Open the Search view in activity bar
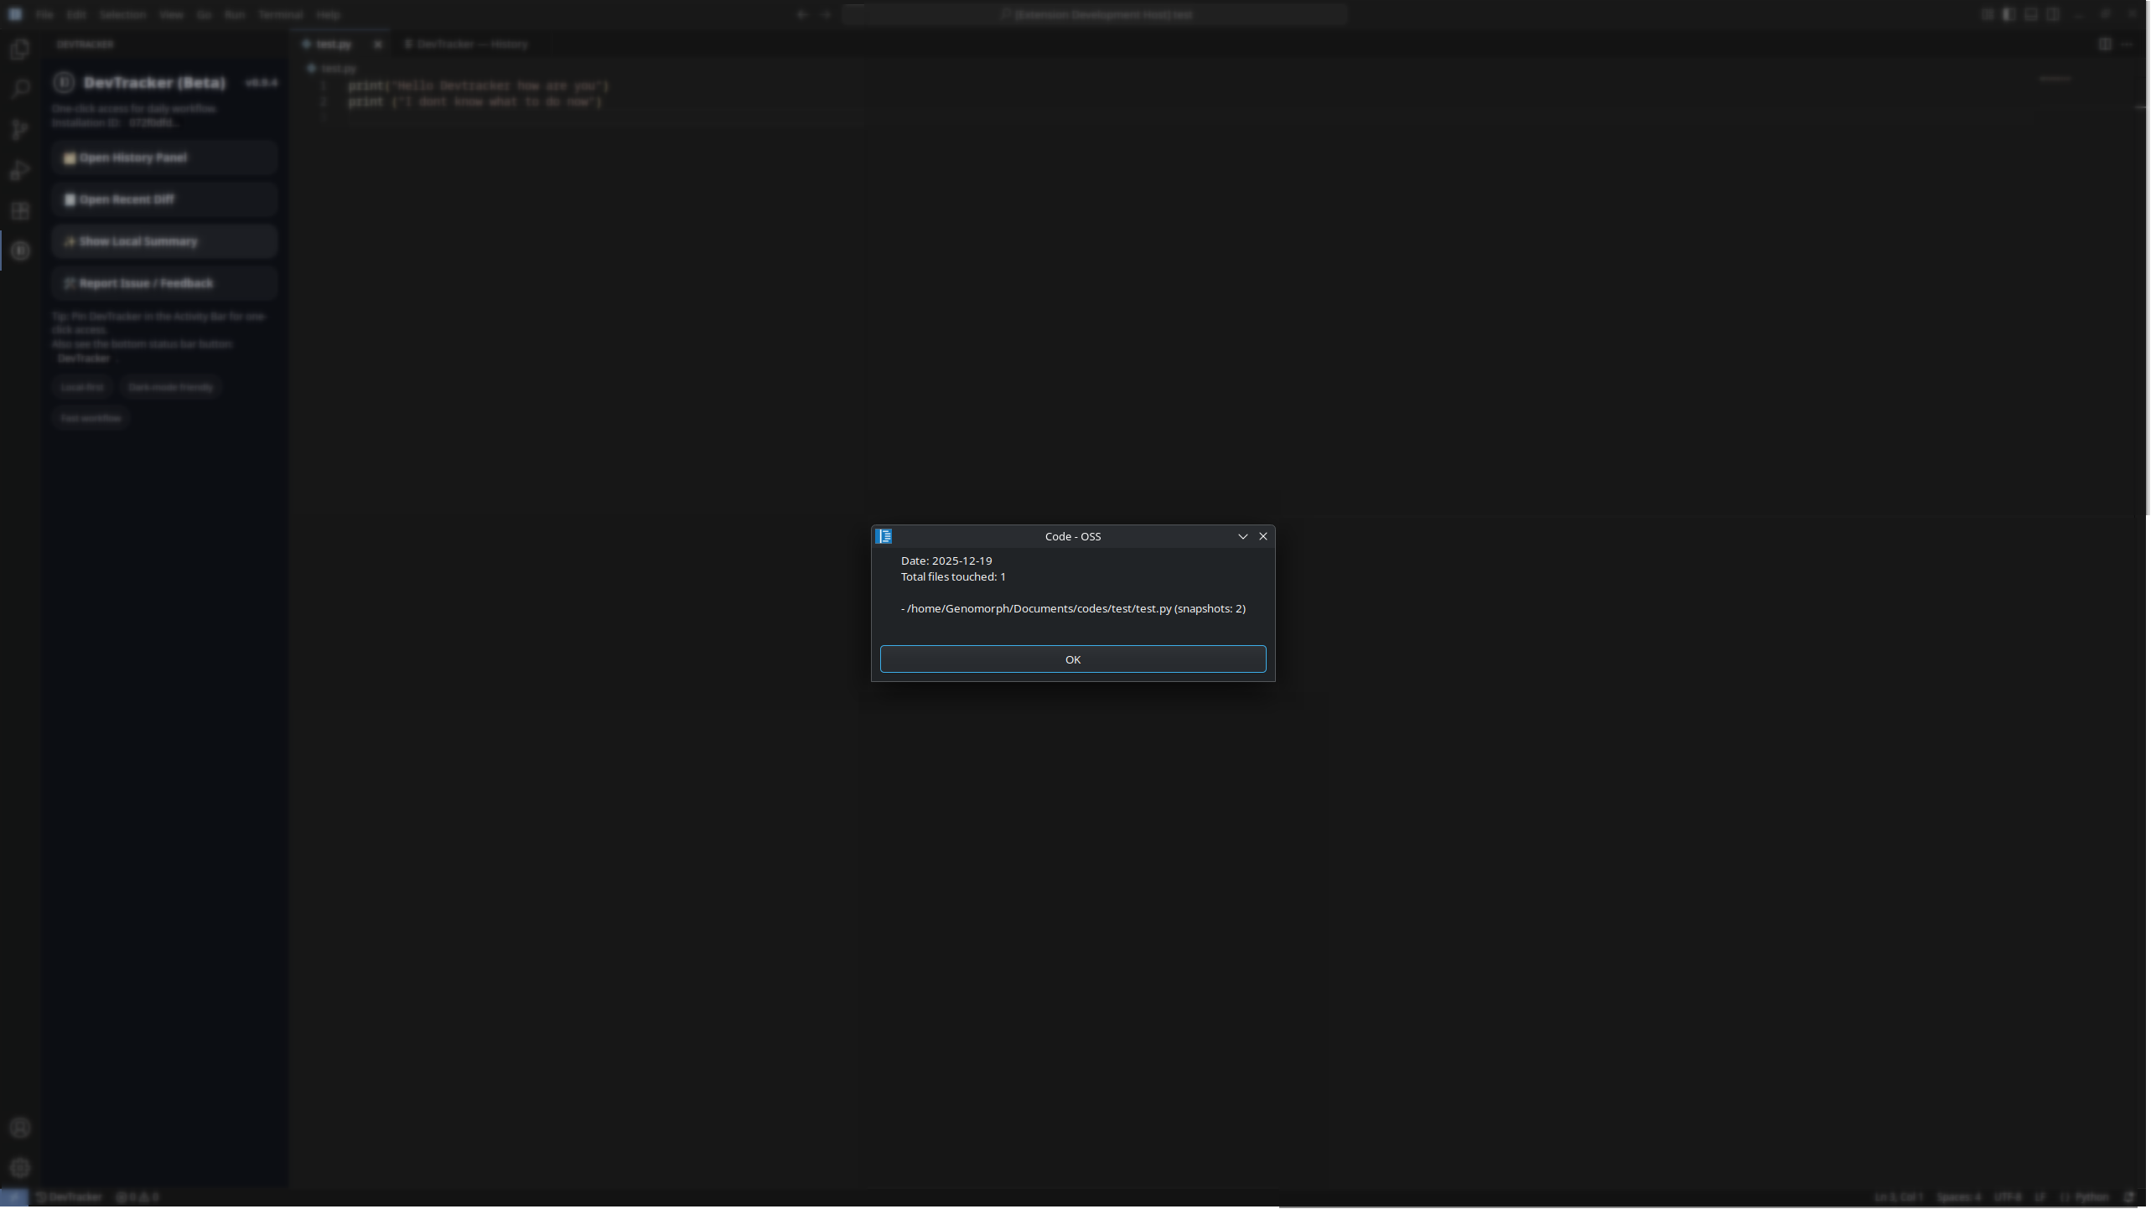Screen dimensions: 2151x1209 pos(20,90)
